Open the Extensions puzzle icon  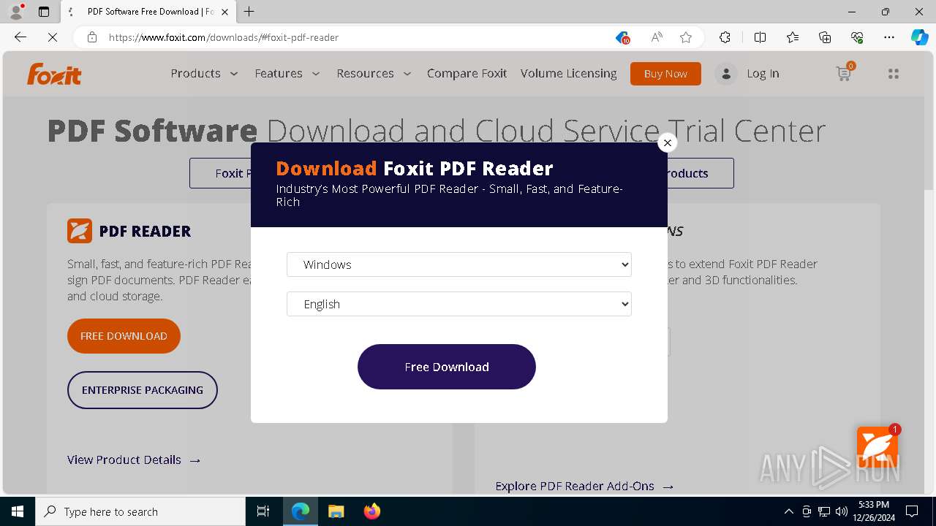pyautogui.click(x=725, y=37)
